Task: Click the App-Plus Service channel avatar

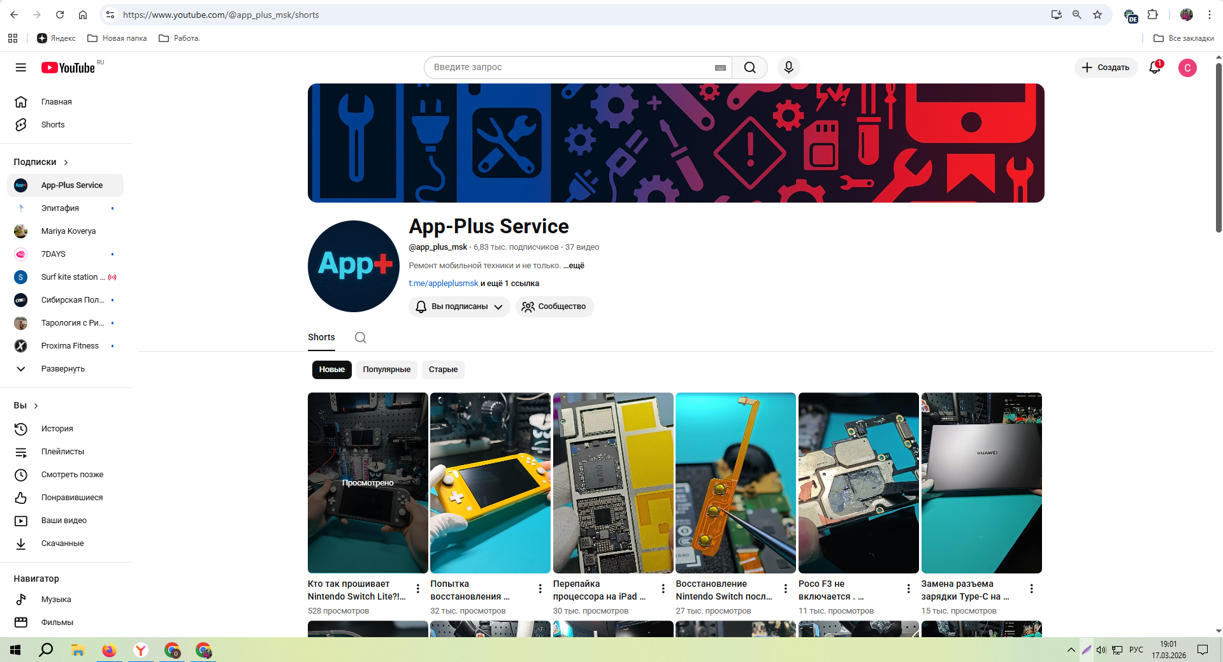Action: [x=354, y=266]
